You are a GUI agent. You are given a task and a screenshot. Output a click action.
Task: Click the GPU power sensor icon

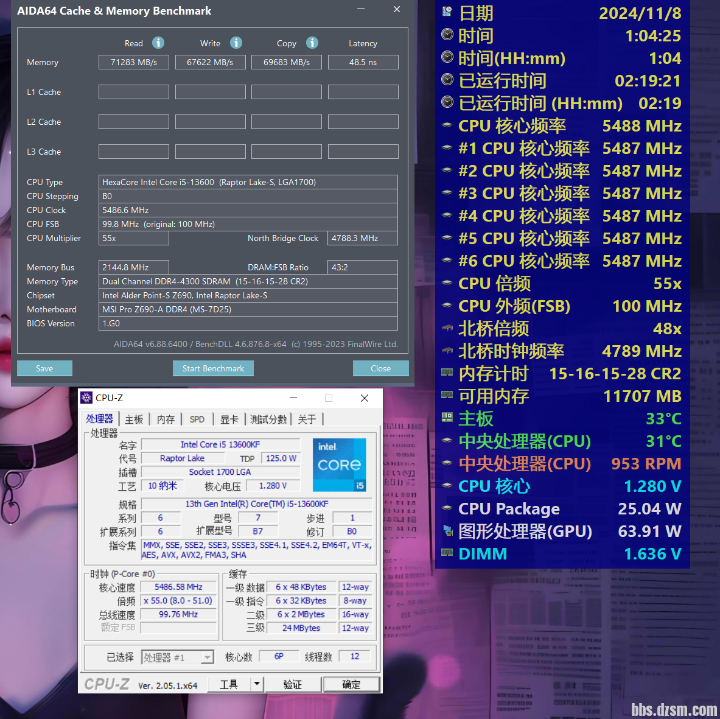[447, 531]
